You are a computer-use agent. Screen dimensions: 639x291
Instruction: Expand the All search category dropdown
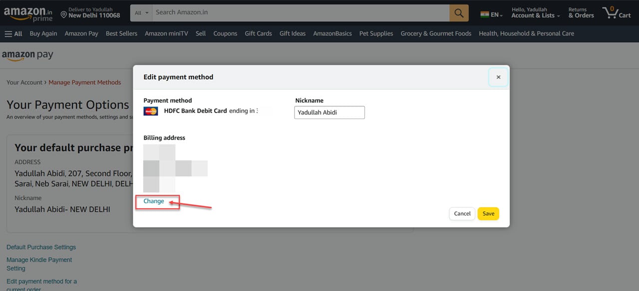pyautogui.click(x=140, y=12)
